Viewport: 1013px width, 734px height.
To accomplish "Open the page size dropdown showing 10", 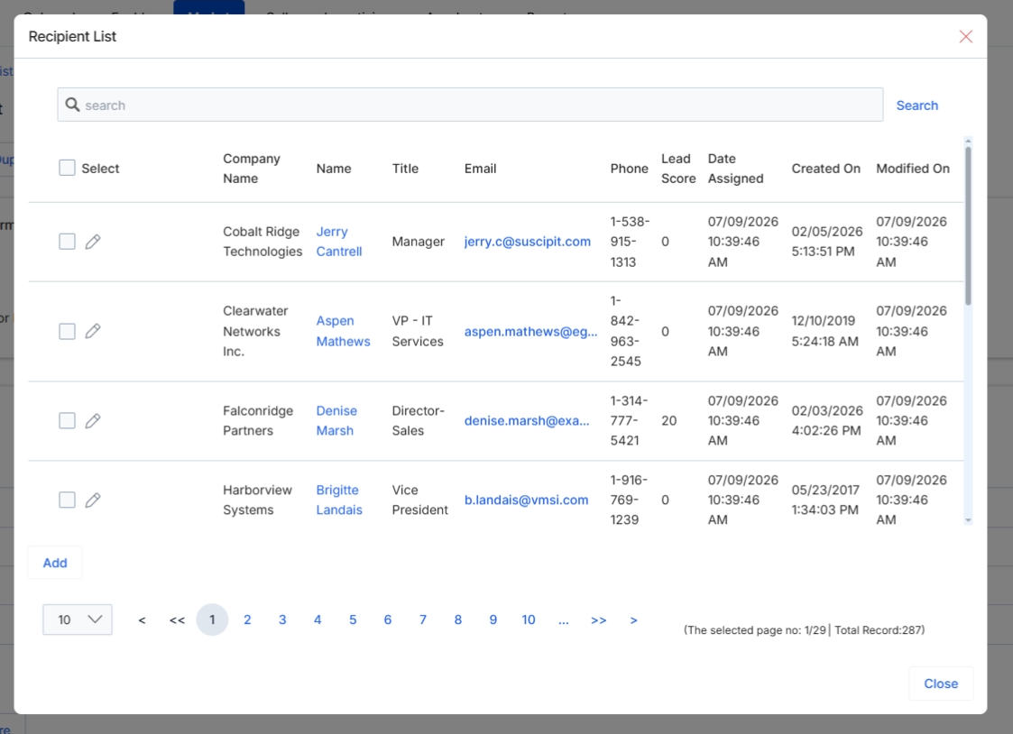I will 78,619.
